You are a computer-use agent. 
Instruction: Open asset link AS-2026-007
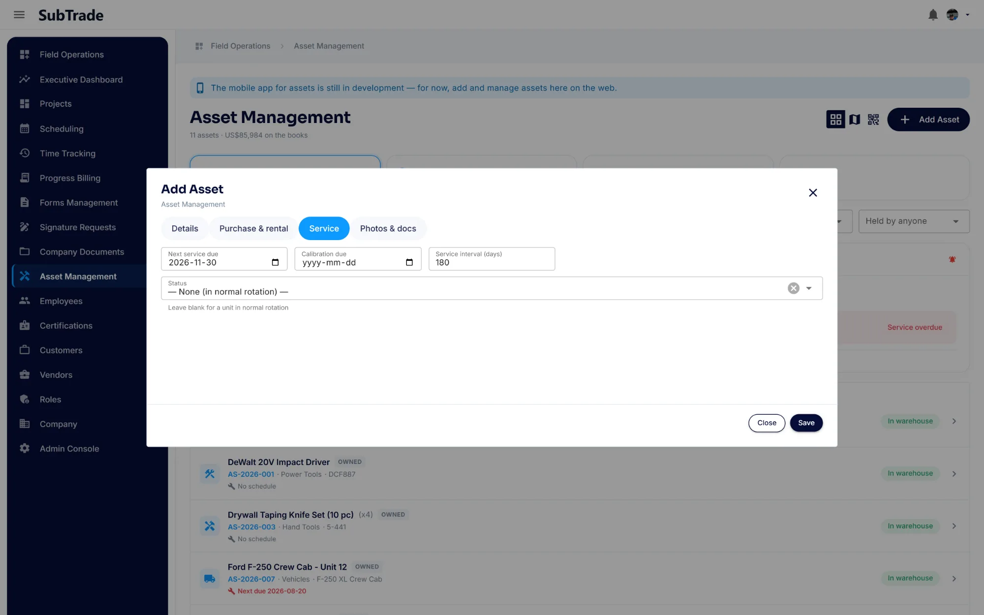(x=251, y=579)
